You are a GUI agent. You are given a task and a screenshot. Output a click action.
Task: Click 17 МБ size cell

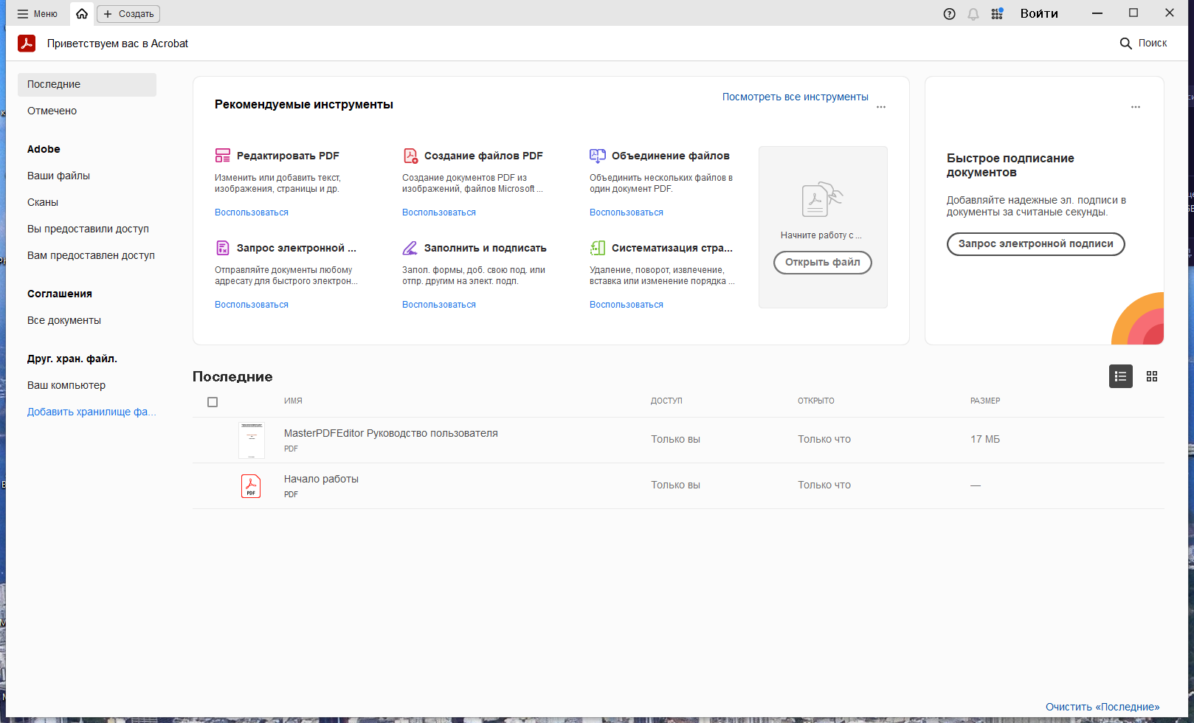pos(985,439)
